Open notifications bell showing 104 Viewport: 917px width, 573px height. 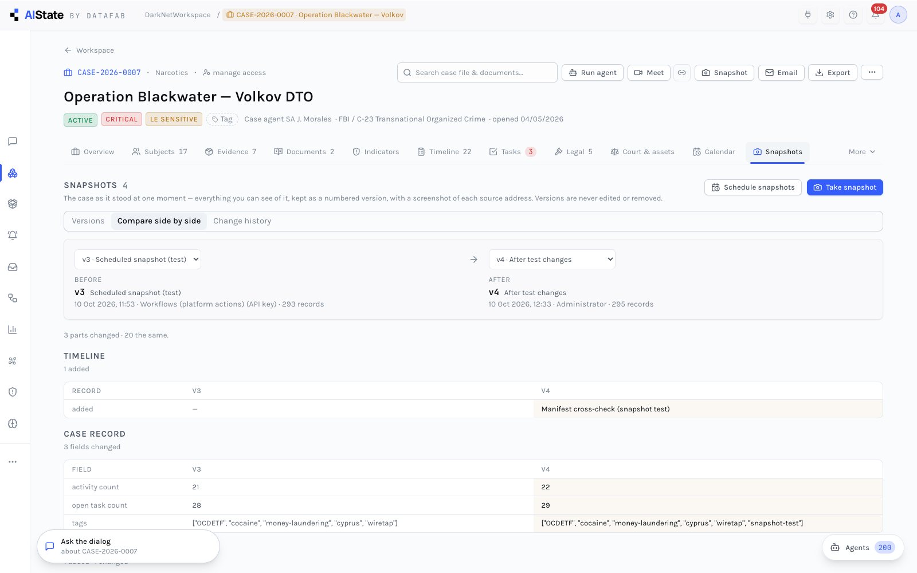(x=876, y=15)
